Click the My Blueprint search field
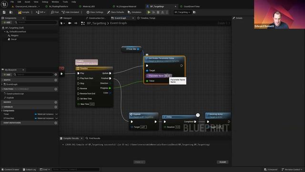Viewport: 305px width, 172px height. click(33, 75)
